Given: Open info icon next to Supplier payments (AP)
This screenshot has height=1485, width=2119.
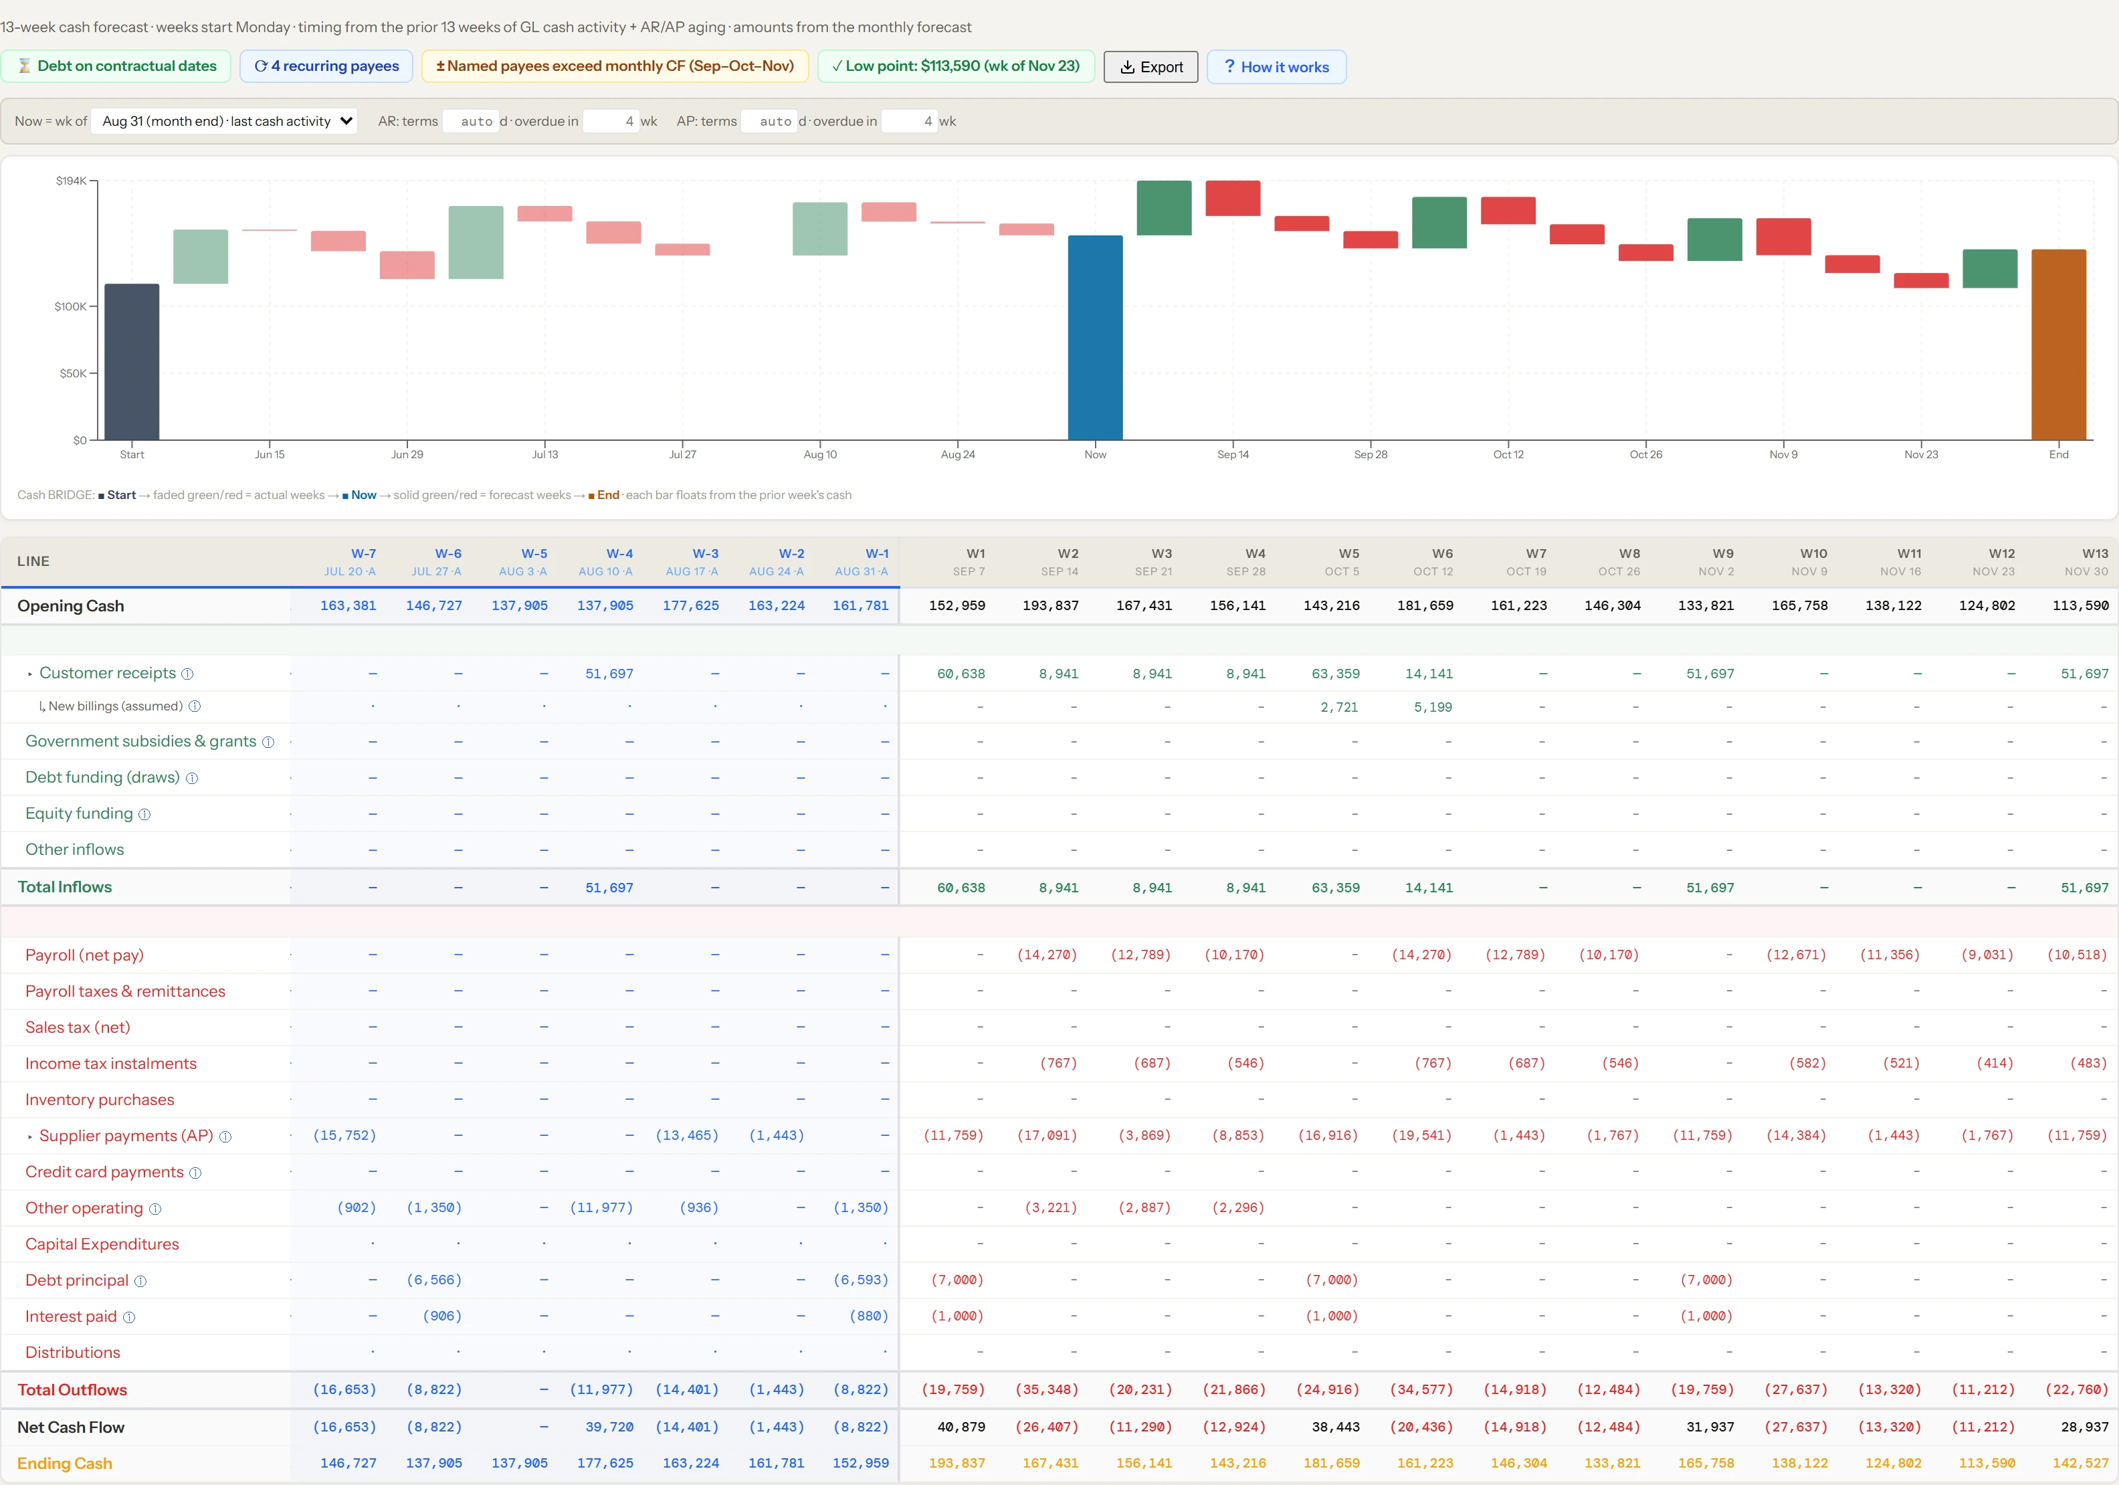Looking at the screenshot, I should pos(225,1137).
